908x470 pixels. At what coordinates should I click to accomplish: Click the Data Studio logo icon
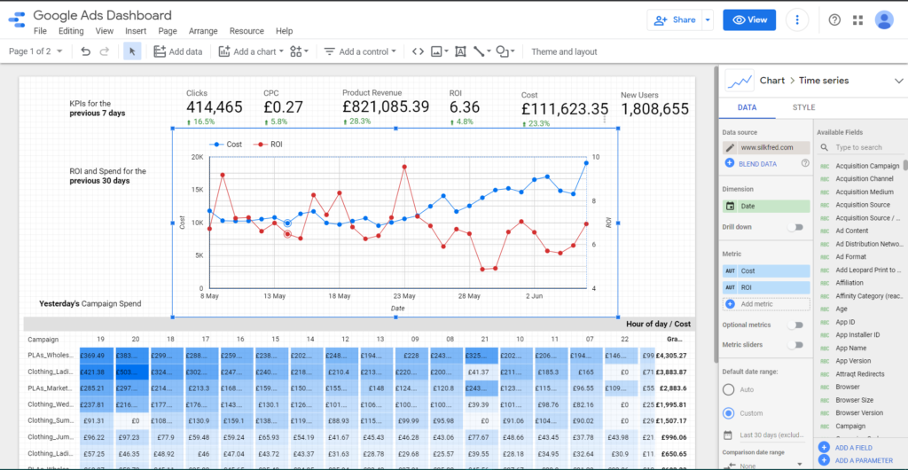pyautogui.click(x=16, y=20)
